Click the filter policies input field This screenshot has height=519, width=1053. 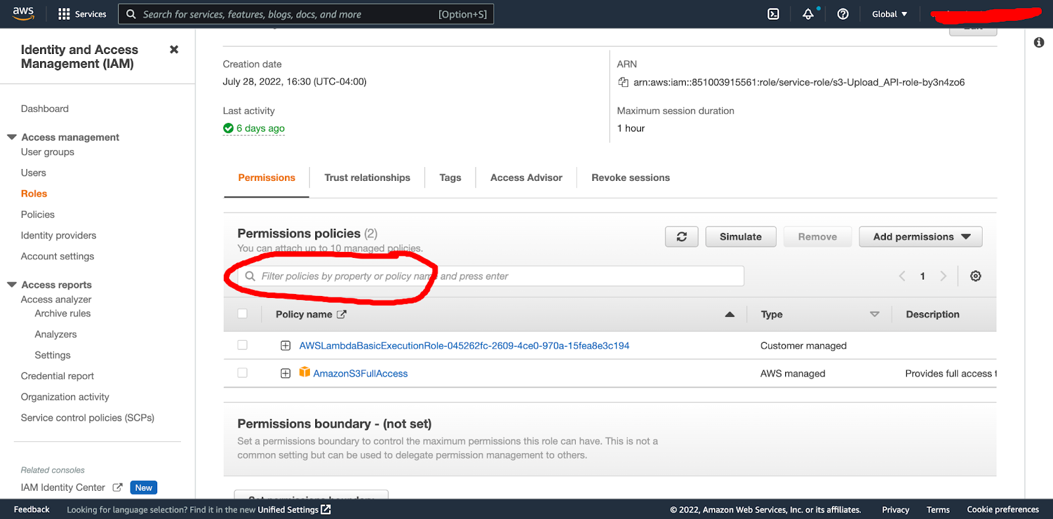tap(491, 276)
